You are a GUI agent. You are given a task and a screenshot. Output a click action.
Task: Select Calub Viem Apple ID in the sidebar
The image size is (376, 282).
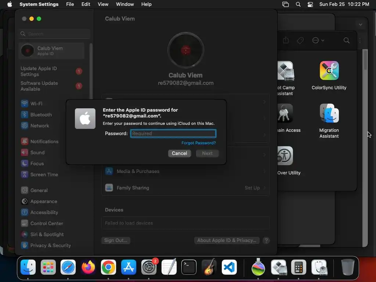pyautogui.click(x=51, y=51)
